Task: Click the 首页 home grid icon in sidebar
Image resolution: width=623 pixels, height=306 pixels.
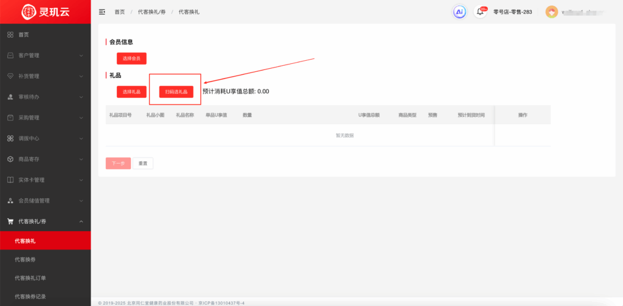Action: point(10,35)
